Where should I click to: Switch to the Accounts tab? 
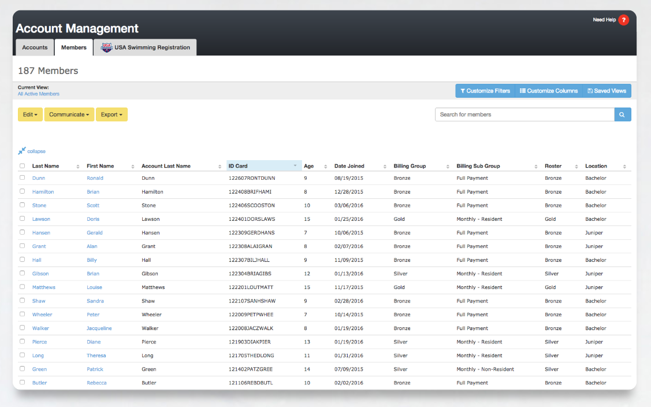coord(35,47)
